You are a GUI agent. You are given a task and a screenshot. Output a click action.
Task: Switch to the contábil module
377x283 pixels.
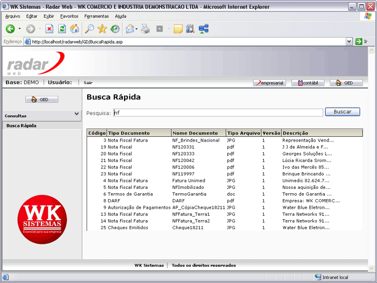(x=308, y=83)
